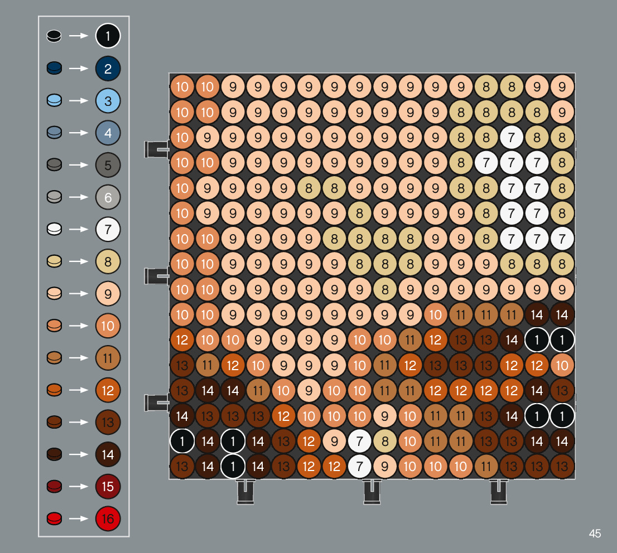The width and height of the screenshot is (617, 553).
Task: Click the top connector pin on grid's left edge
Action: coord(156,149)
